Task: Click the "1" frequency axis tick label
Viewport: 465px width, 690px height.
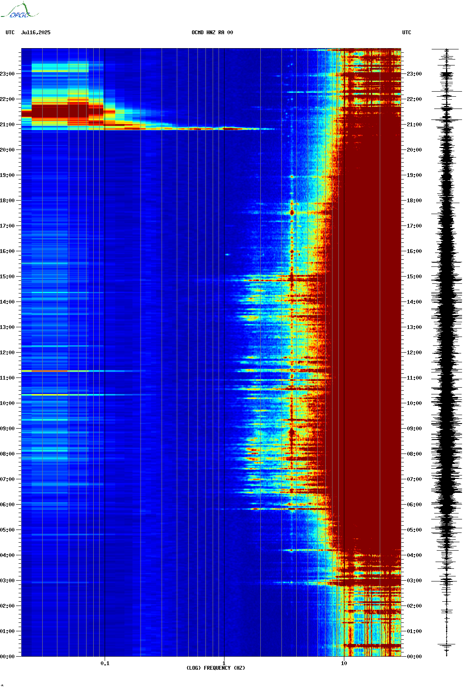Action: (x=224, y=663)
